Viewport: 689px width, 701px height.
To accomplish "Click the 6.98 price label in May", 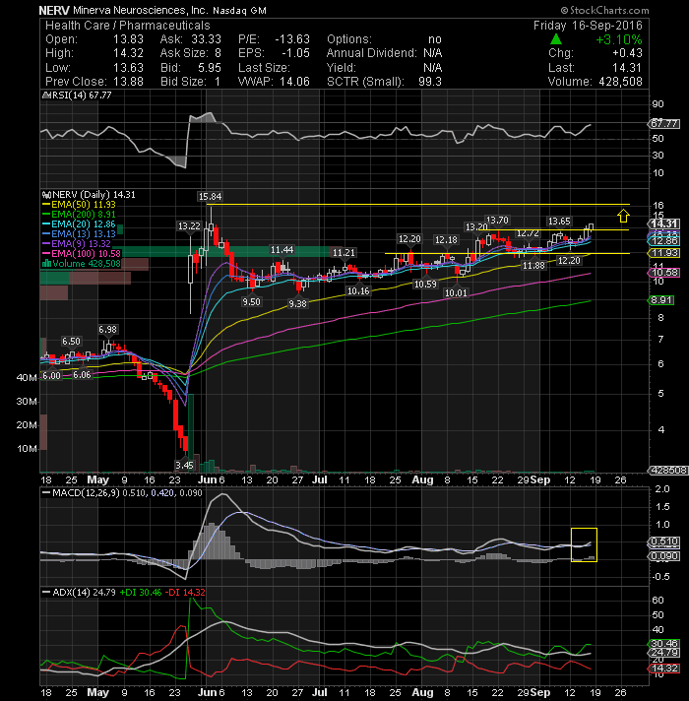I will click(x=107, y=330).
